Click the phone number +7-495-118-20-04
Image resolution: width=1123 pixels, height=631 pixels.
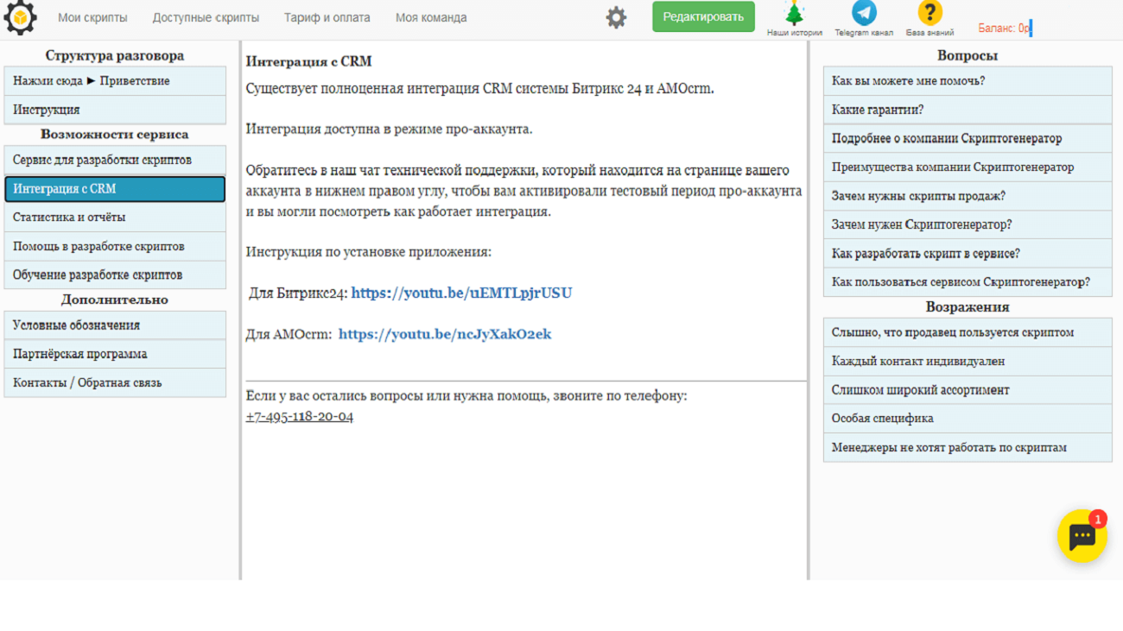(299, 416)
